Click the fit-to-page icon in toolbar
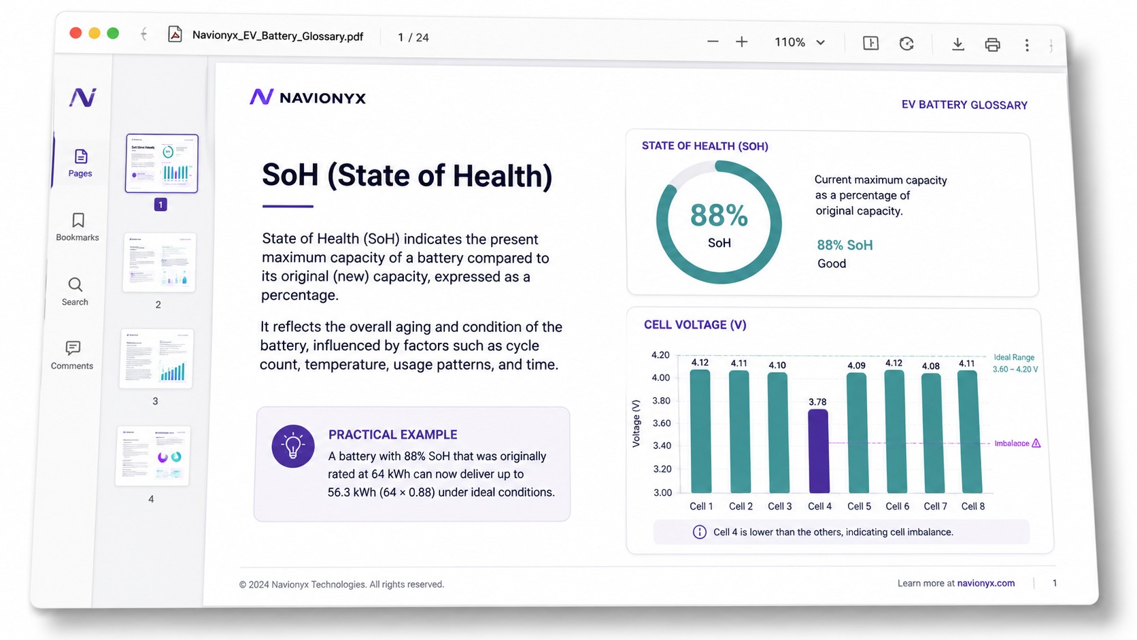Image resolution: width=1137 pixels, height=640 pixels. pyautogui.click(x=870, y=43)
